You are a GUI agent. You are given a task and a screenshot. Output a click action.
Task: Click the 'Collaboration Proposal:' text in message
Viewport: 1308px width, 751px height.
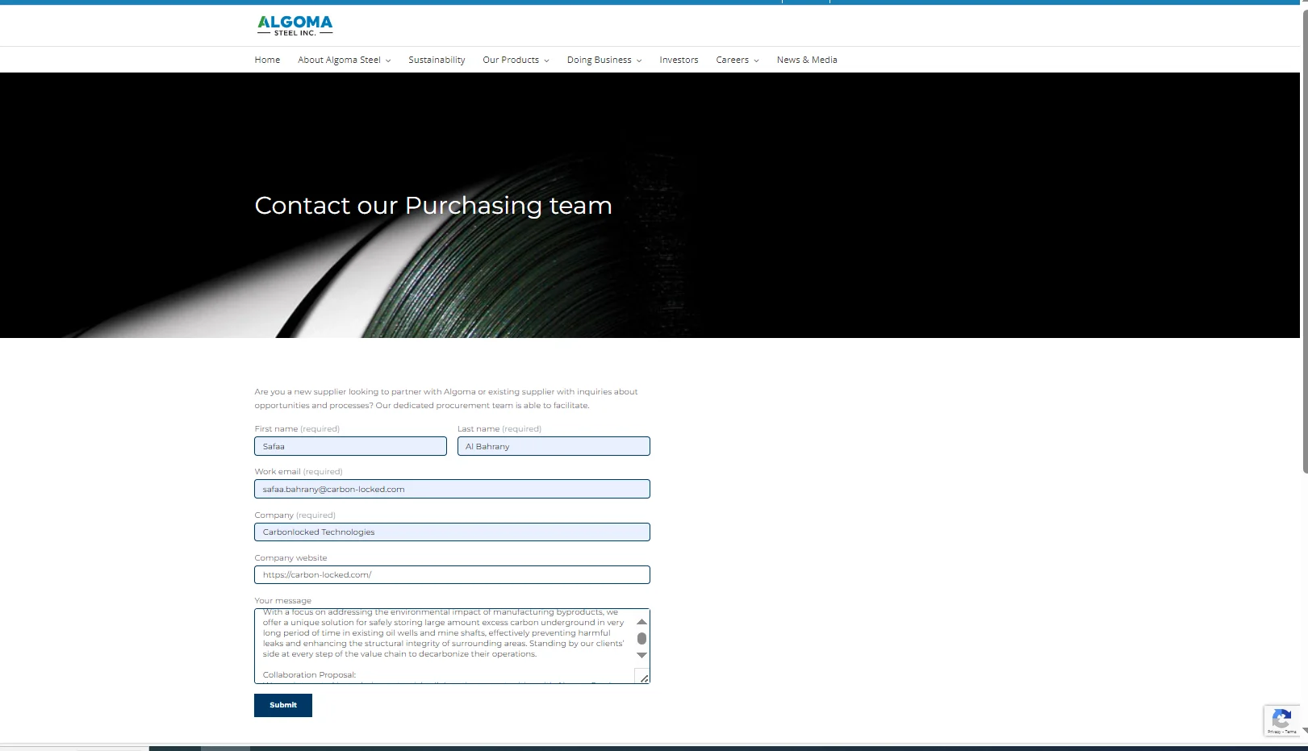pyautogui.click(x=309, y=674)
